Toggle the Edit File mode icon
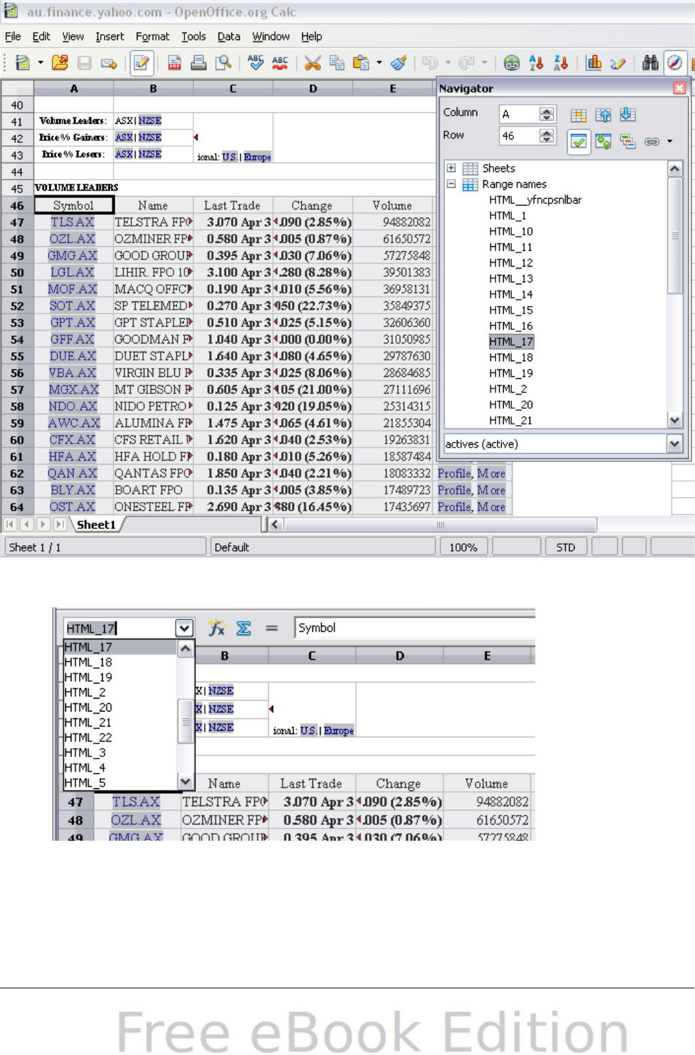695x1055 pixels. coord(141,63)
